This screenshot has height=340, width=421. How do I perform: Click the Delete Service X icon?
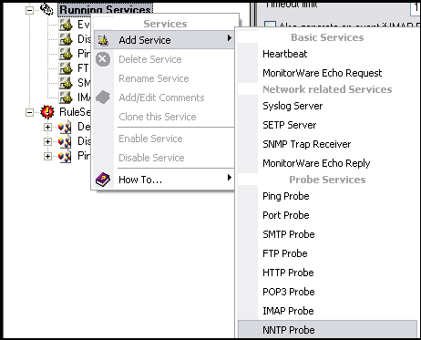click(103, 59)
